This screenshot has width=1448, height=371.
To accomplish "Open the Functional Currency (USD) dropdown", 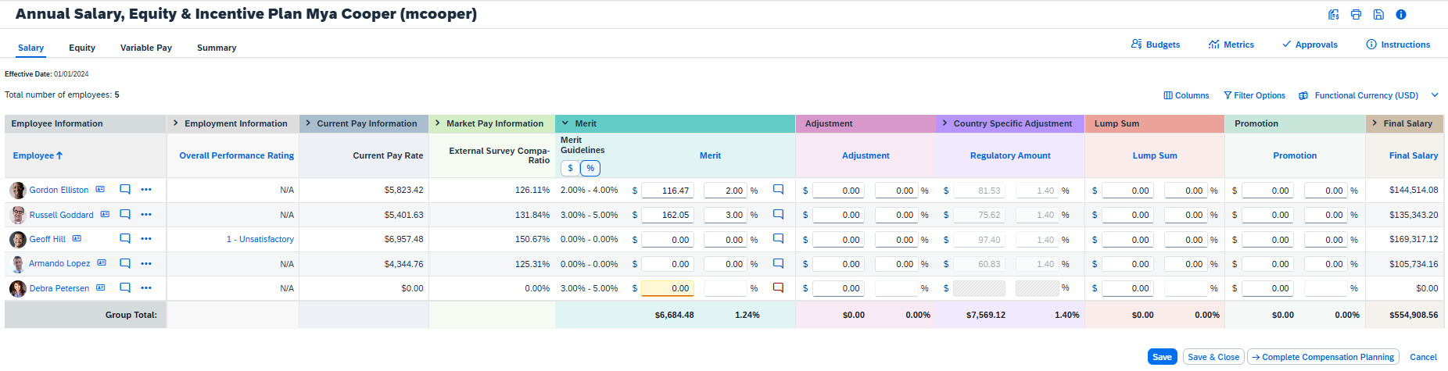I will pyautogui.click(x=1368, y=95).
